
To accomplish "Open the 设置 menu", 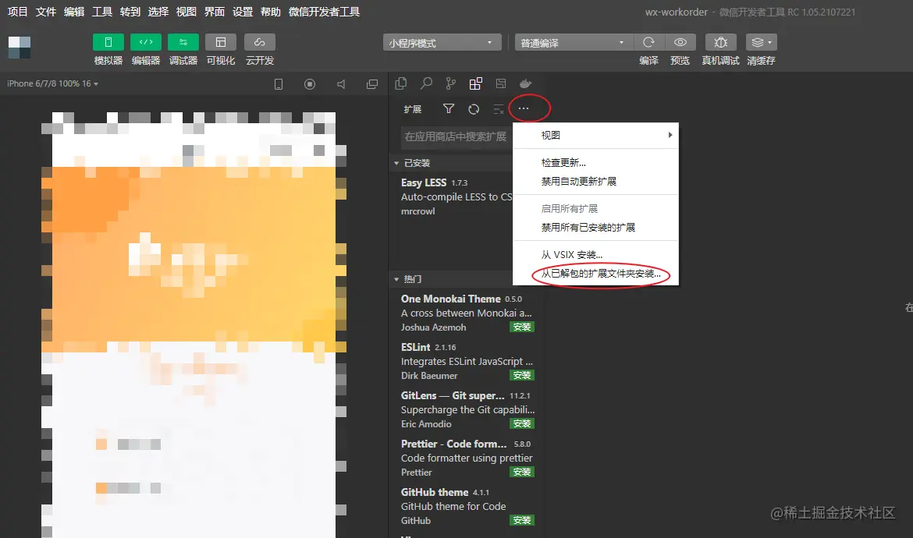I will (x=242, y=12).
